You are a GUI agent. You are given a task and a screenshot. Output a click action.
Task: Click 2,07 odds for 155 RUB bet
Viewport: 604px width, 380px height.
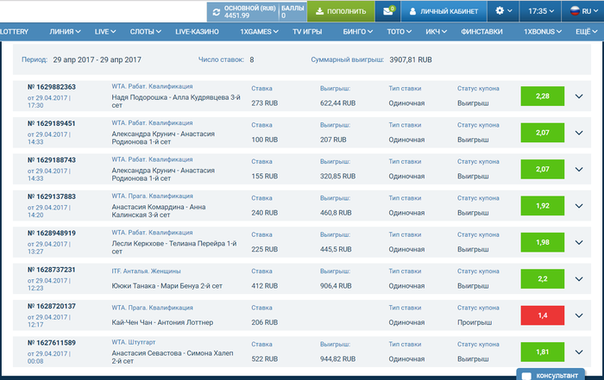point(543,169)
